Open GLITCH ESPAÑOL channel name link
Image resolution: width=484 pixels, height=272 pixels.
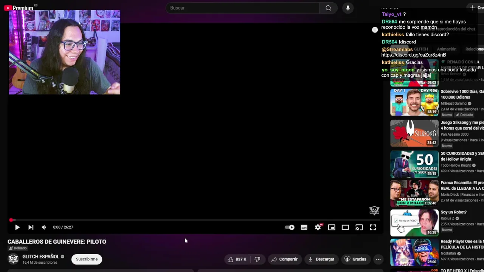(41, 257)
